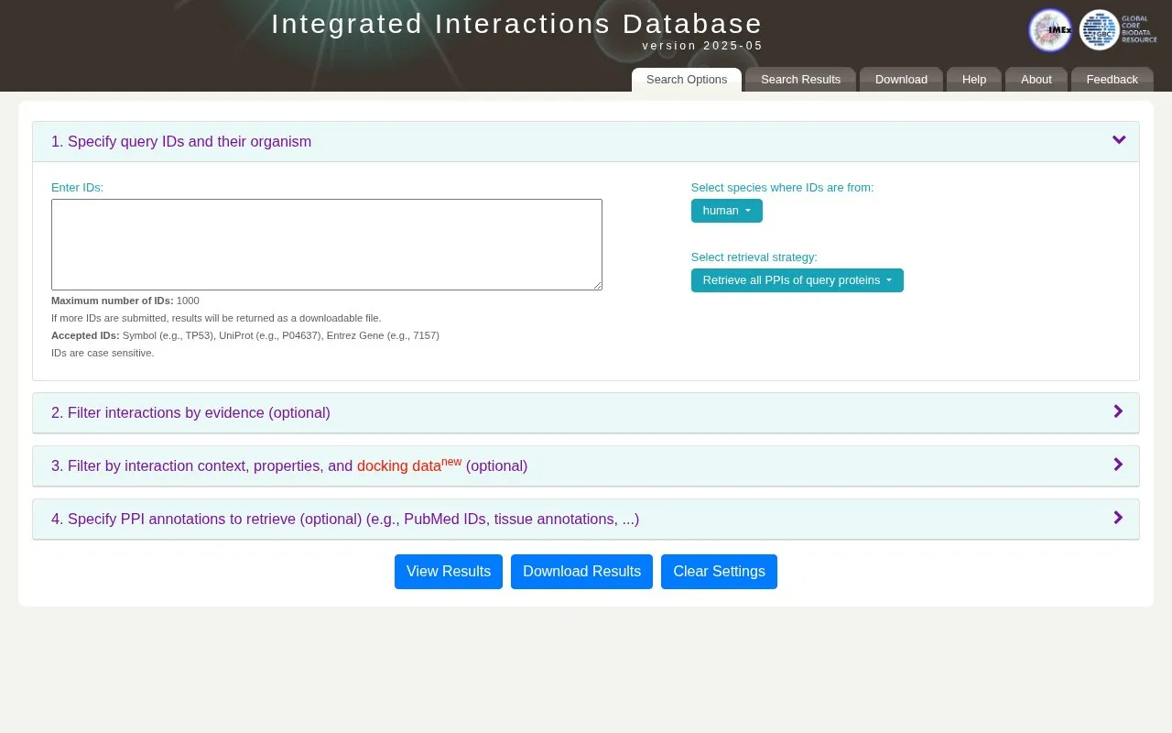Image resolution: width=1172 pixels, height=733 pixels.
Task: Collapse section 1 using its chevron icon
Action: point(1119,140)
